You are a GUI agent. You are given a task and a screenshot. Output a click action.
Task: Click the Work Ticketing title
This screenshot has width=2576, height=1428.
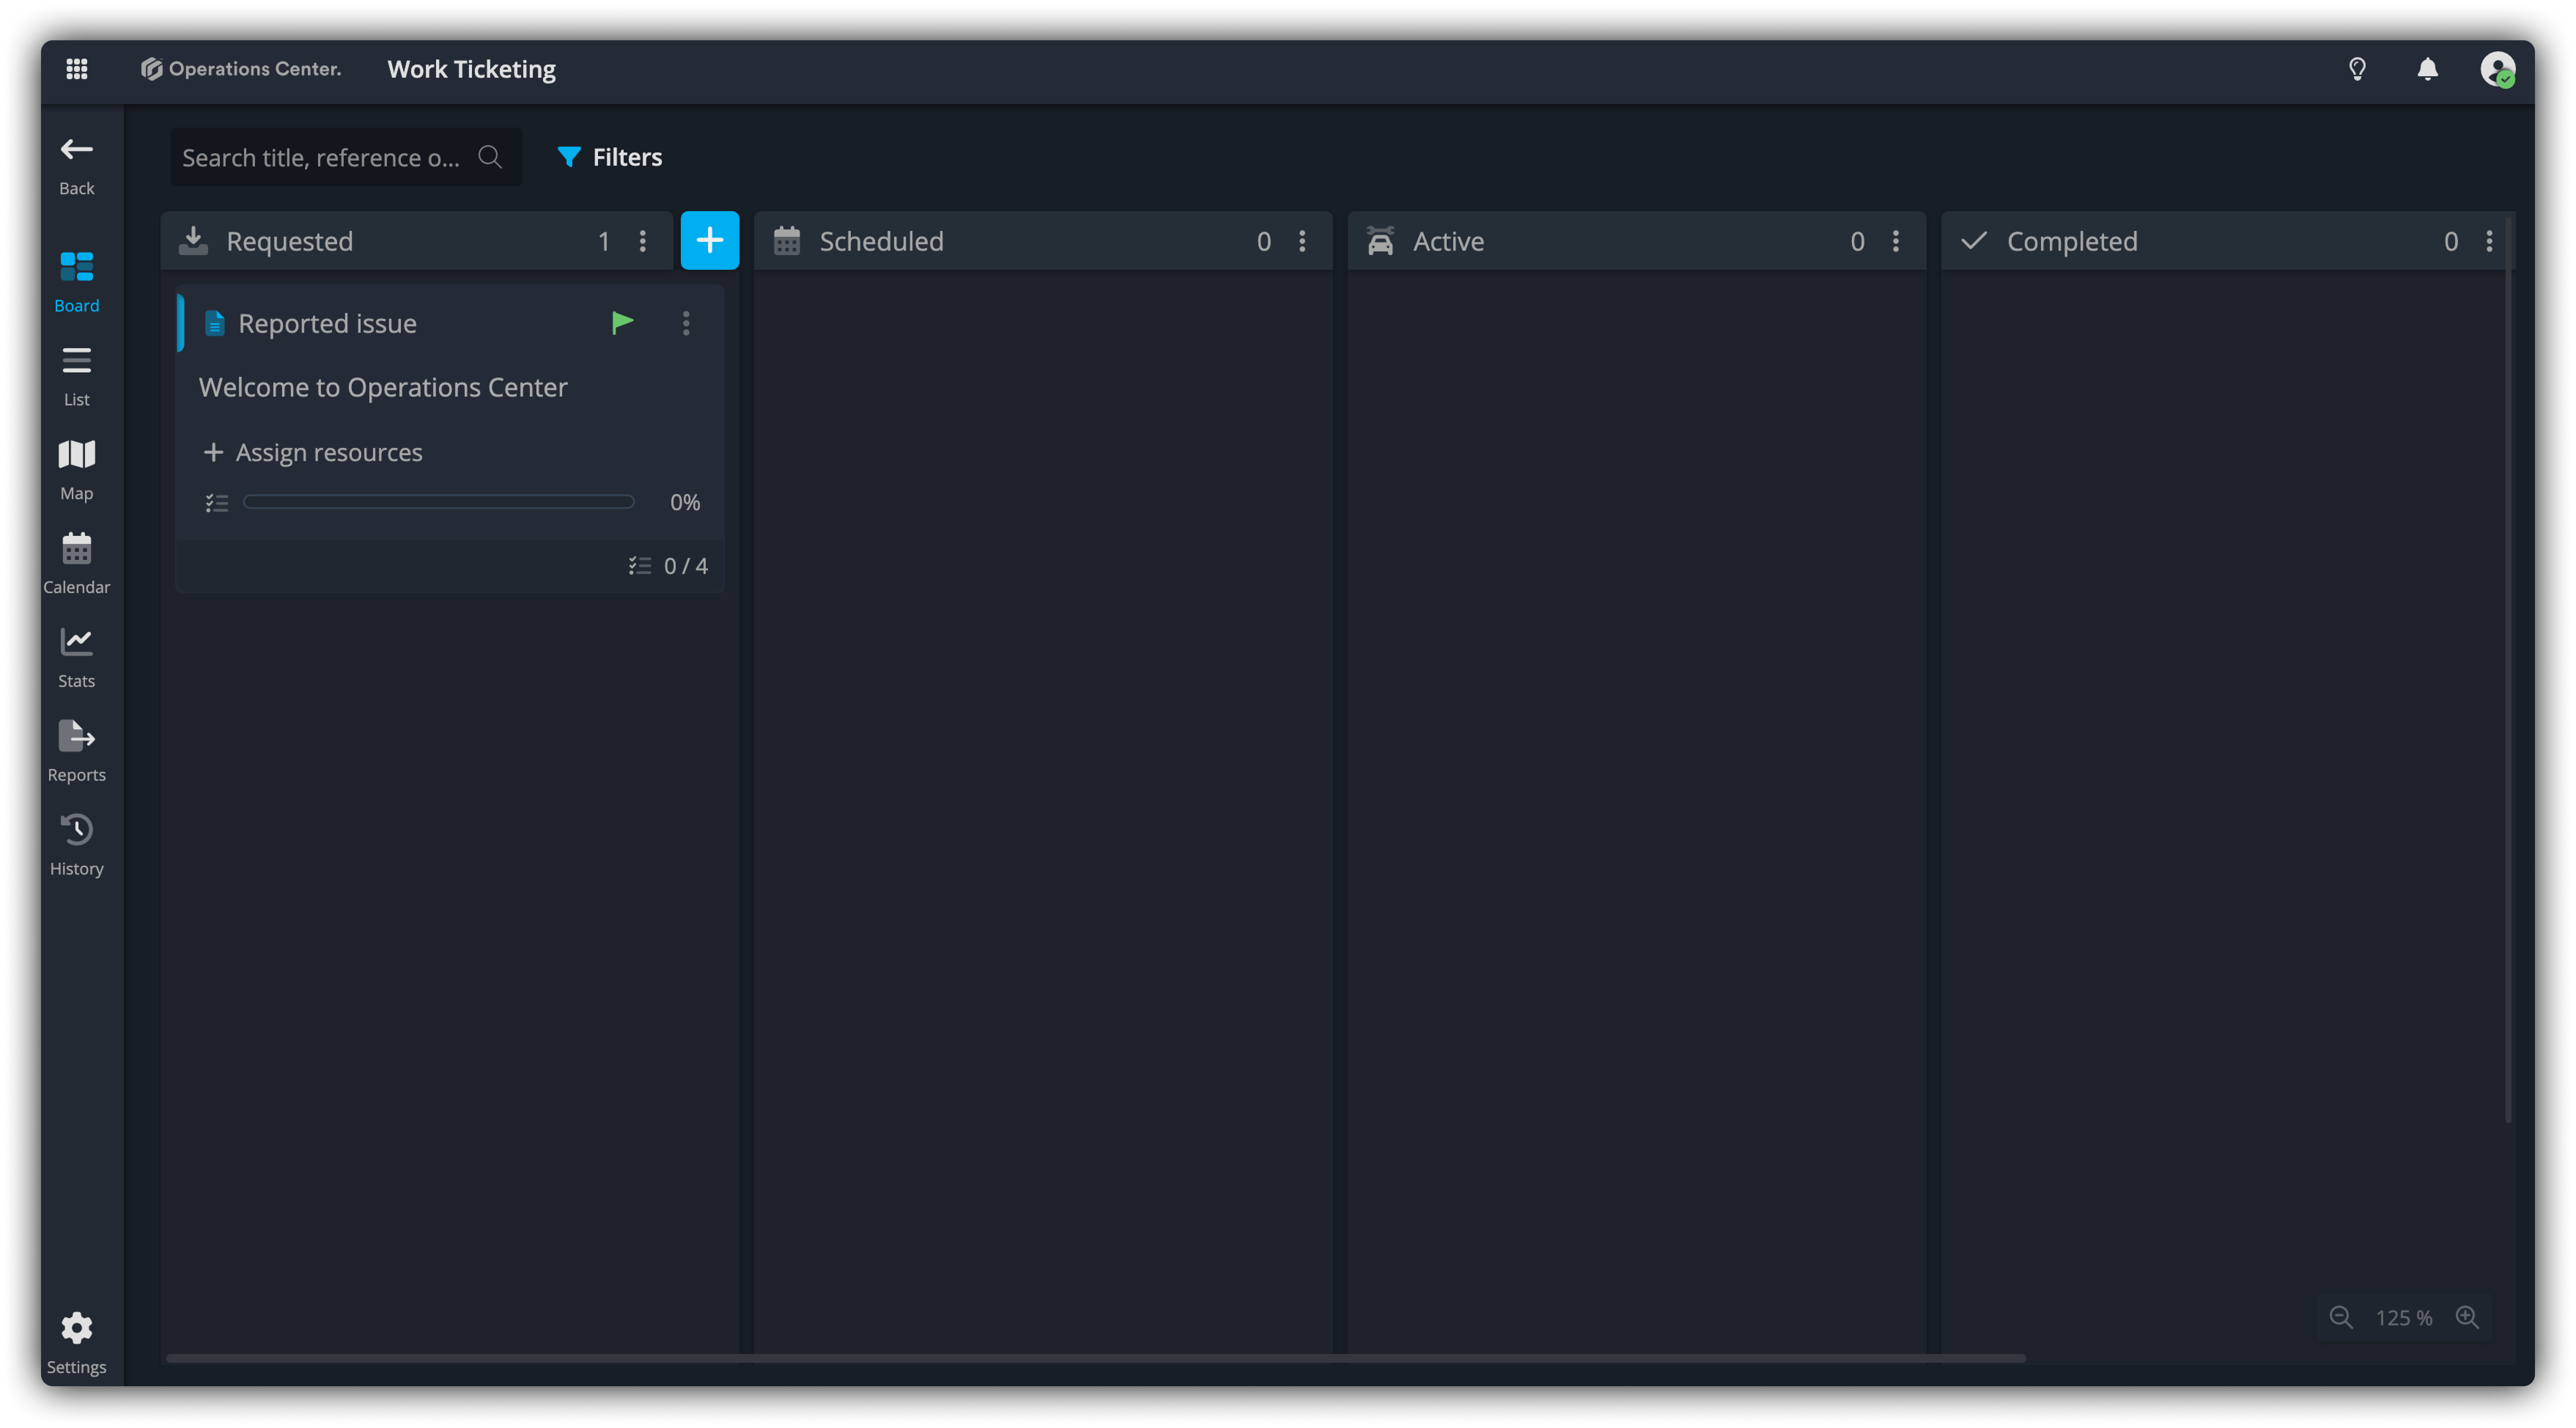click(472, 69)
